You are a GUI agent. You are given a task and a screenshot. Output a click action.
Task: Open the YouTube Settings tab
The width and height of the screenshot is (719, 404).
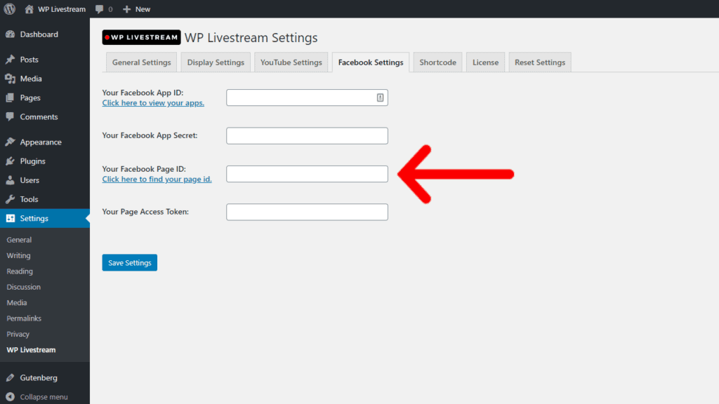pos(291,62)
